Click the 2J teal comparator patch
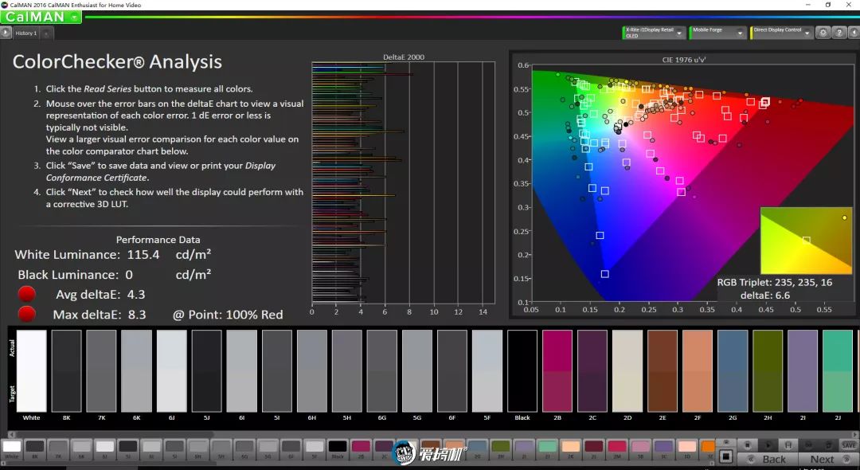This screenshot has height=470, width=860. tap(837, 370)
